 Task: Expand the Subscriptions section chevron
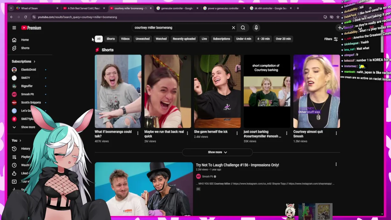click(34, 61)
